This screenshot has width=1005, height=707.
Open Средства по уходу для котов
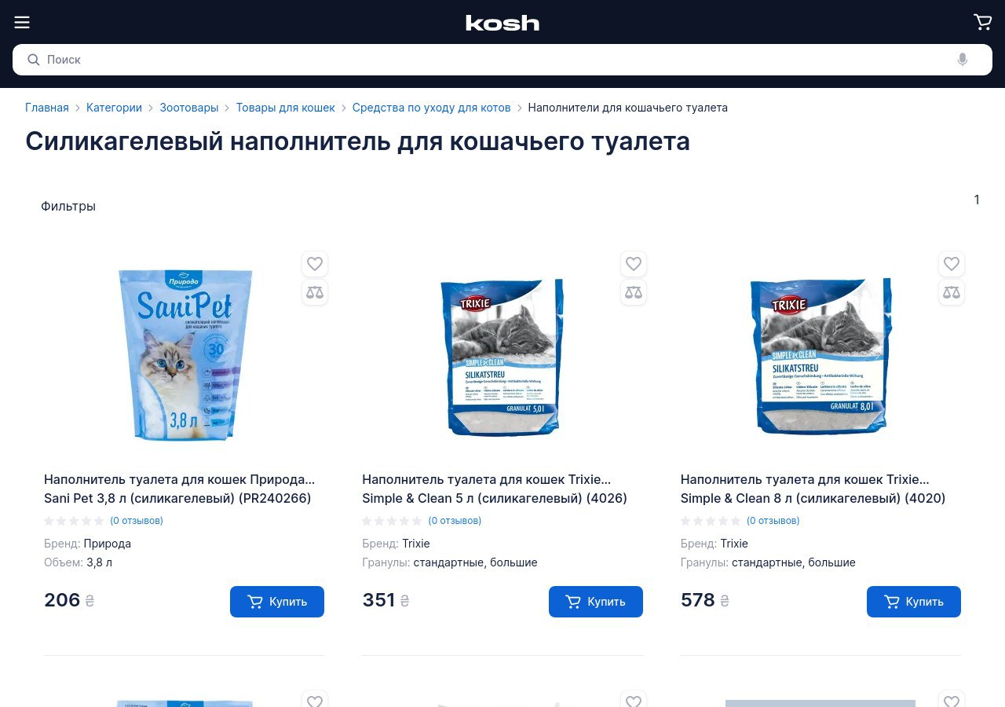(432, 108)
